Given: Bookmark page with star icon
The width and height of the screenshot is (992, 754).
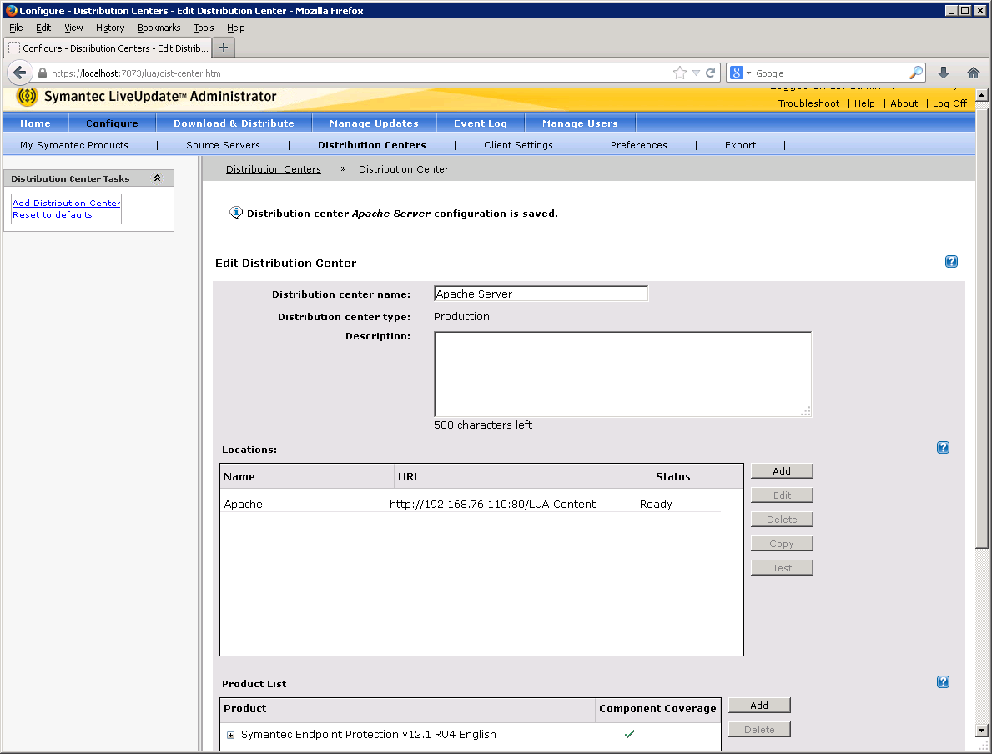Looking at the screenshot, I should pyautogui.click(x=680, y=73).
